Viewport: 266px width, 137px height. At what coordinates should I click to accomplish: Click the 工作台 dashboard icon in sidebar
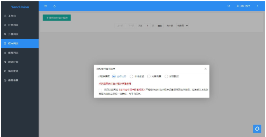pyautogui.click(x=5, y=16)
